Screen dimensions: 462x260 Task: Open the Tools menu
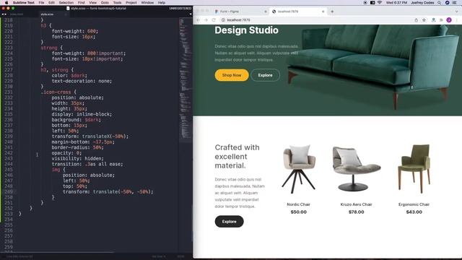[117, 3]
